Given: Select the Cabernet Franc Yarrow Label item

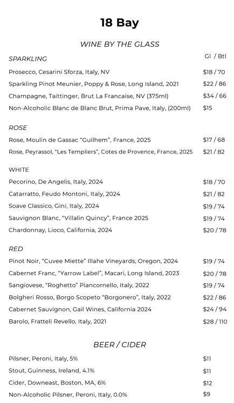Looking at the screenshot, I should (94, 273).
